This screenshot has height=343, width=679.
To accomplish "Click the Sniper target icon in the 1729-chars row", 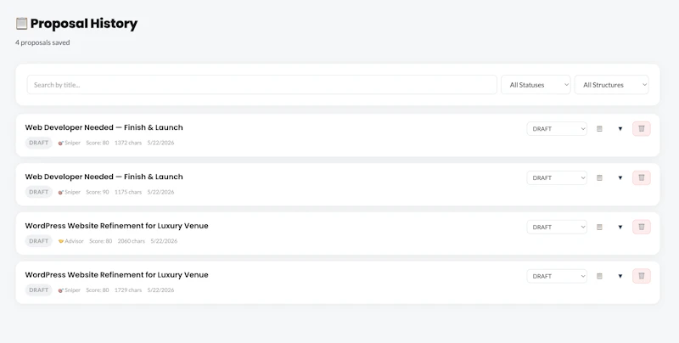I will (61, 290).
